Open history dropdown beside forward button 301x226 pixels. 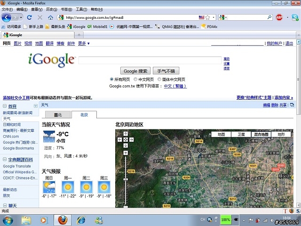click(x=21, y=18)
